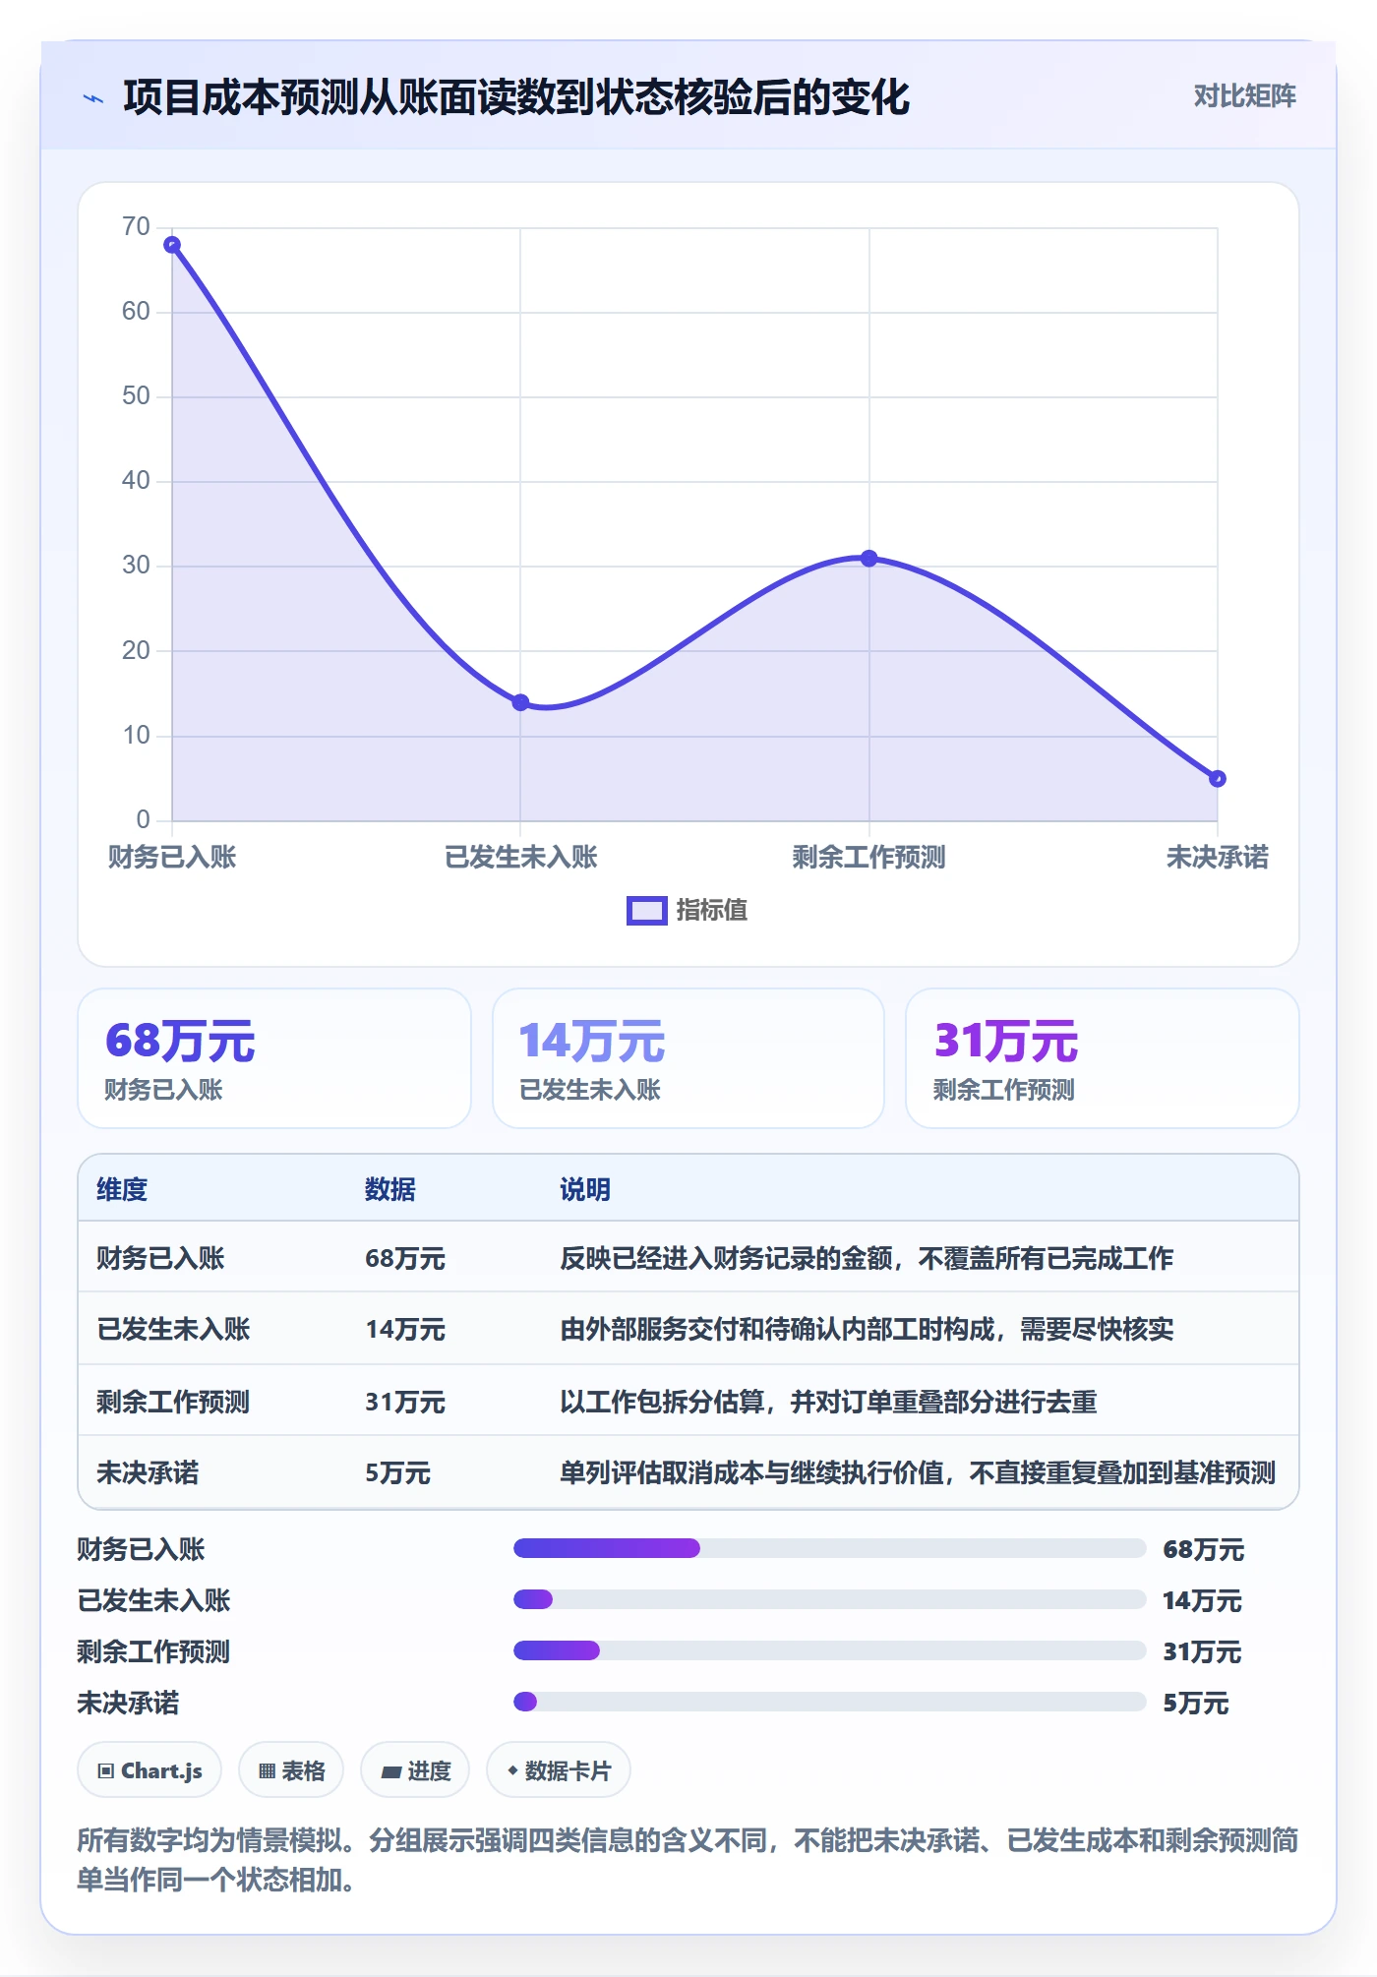The height and width of the screenshot is (1977, 1377).
Task: Click the 数据 column header
Action: click(x=390, y=1189)
